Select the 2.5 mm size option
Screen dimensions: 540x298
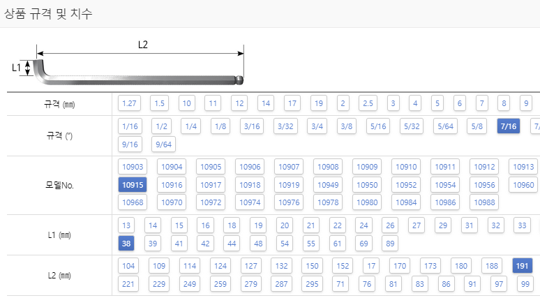[x=368, y=103]
